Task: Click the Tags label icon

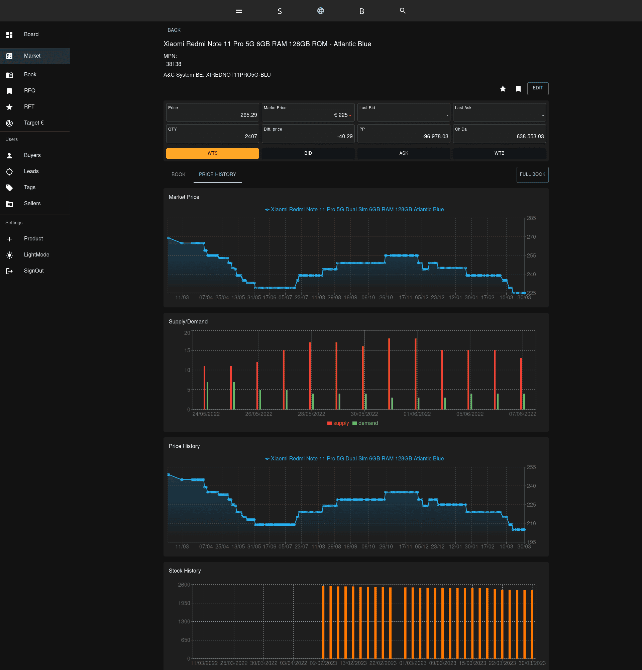Action: tap(10, 188)
